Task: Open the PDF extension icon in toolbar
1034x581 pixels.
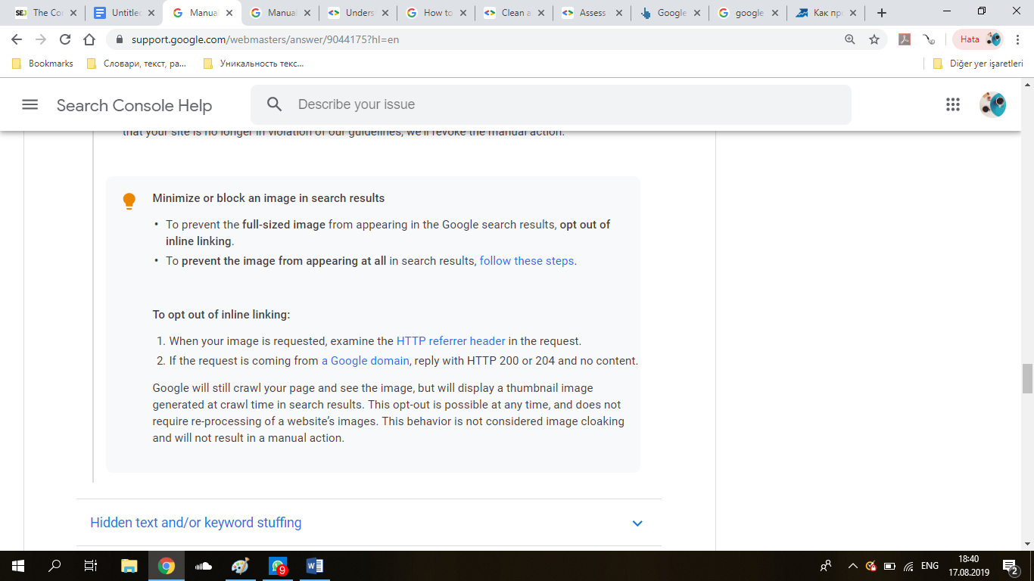Action: coord(905,39)
